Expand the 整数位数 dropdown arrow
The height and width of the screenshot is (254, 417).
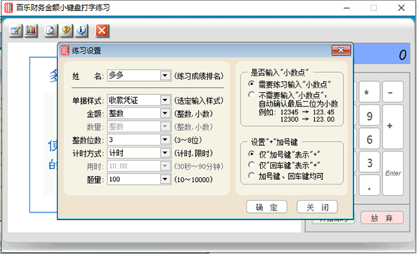tap(165, 140)
